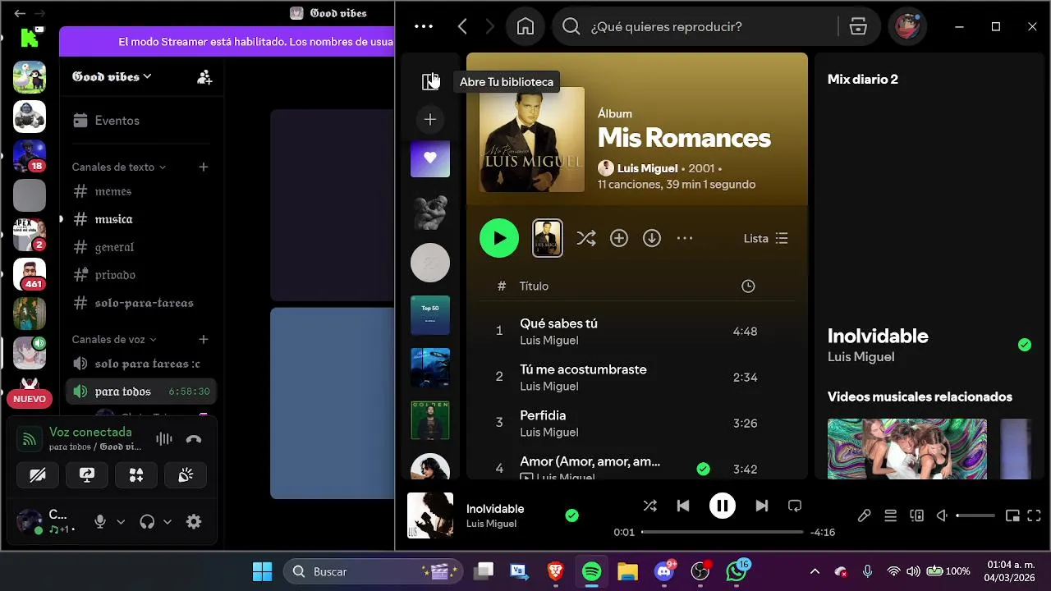This screenshot has height=591, width=1051.
Task: Share your screen in Discord
Action: coord(87,475)
